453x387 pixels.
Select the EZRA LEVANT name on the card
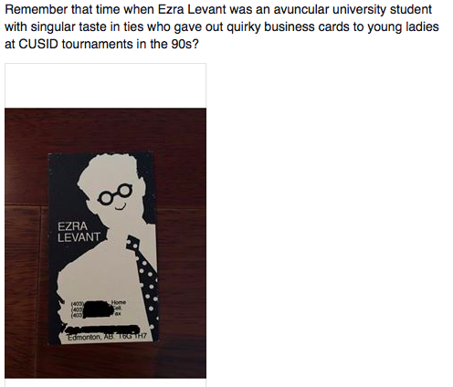tap(79, 232)
